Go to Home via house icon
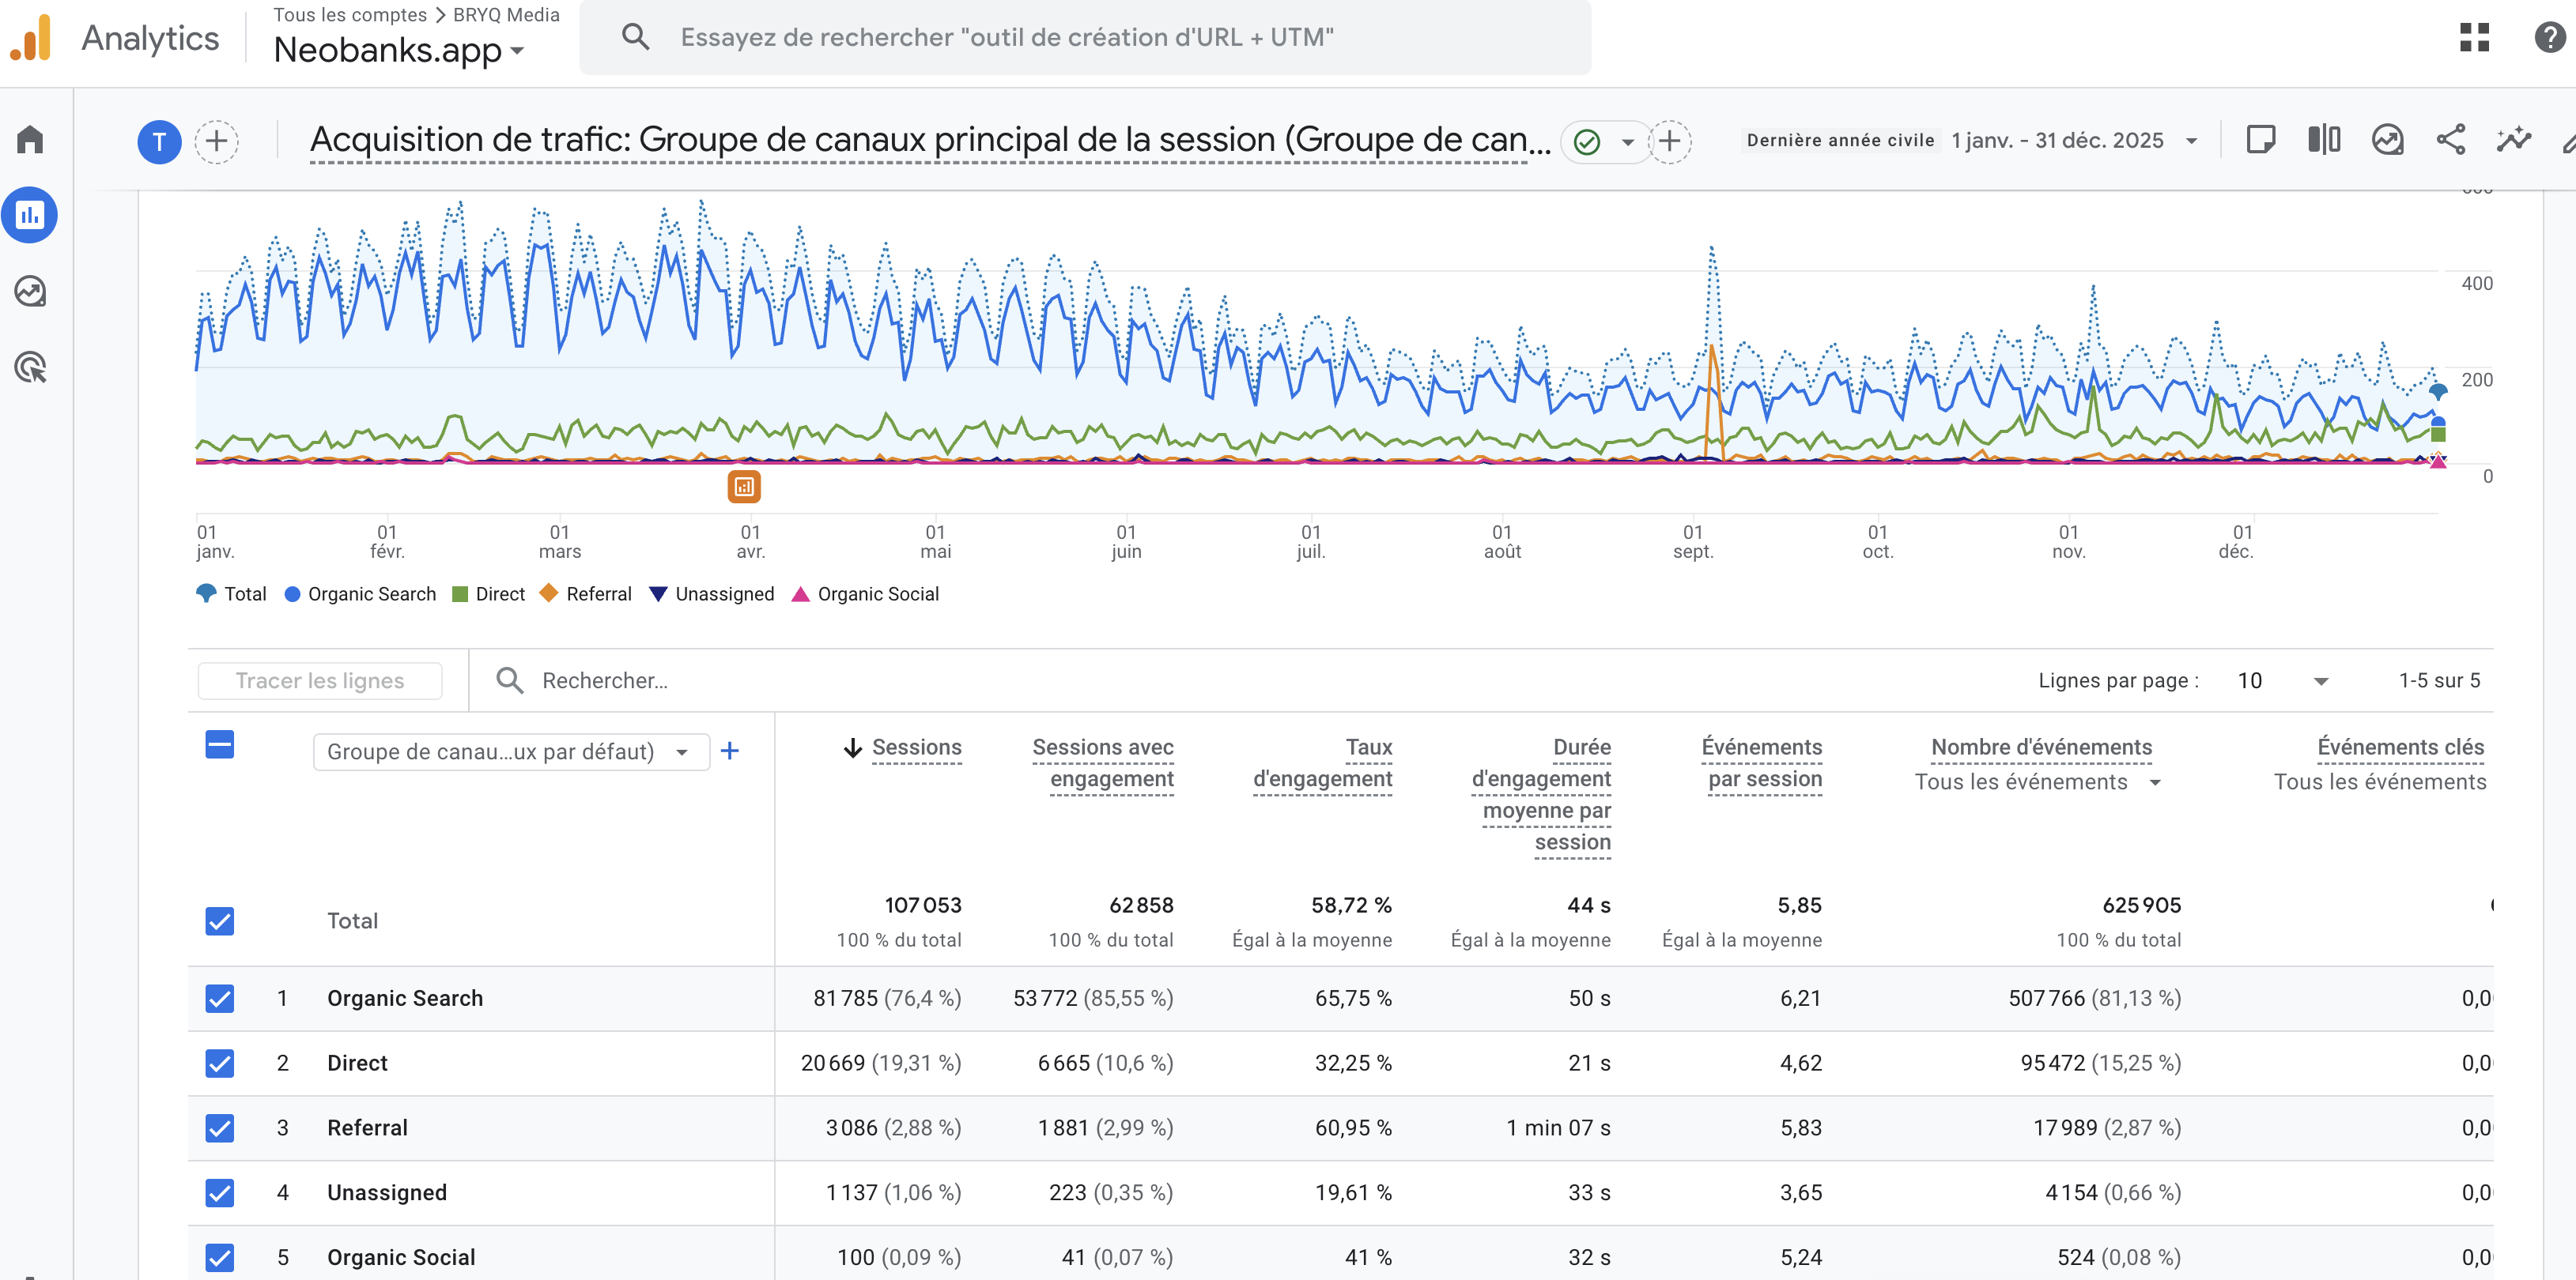 [30, 140]
